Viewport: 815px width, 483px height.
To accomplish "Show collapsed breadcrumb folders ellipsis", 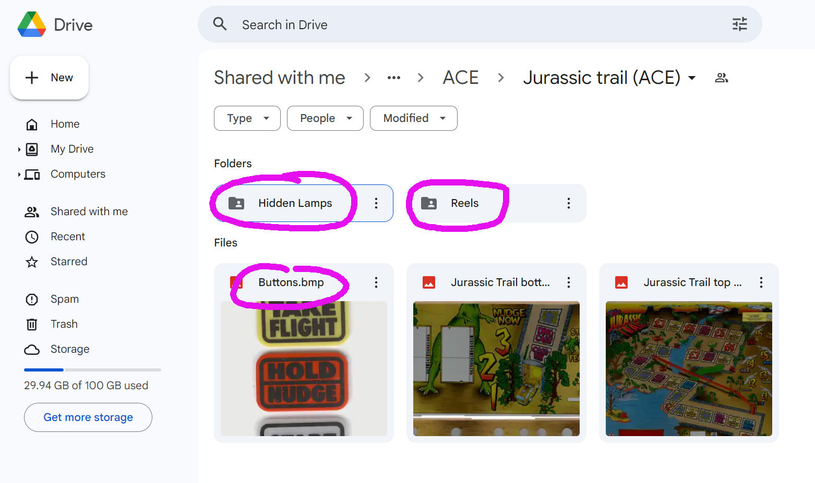I will pyautogui.click(x=393, y=78).
